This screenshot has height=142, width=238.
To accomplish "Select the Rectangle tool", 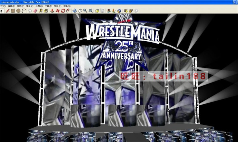I will pos(13,11).
